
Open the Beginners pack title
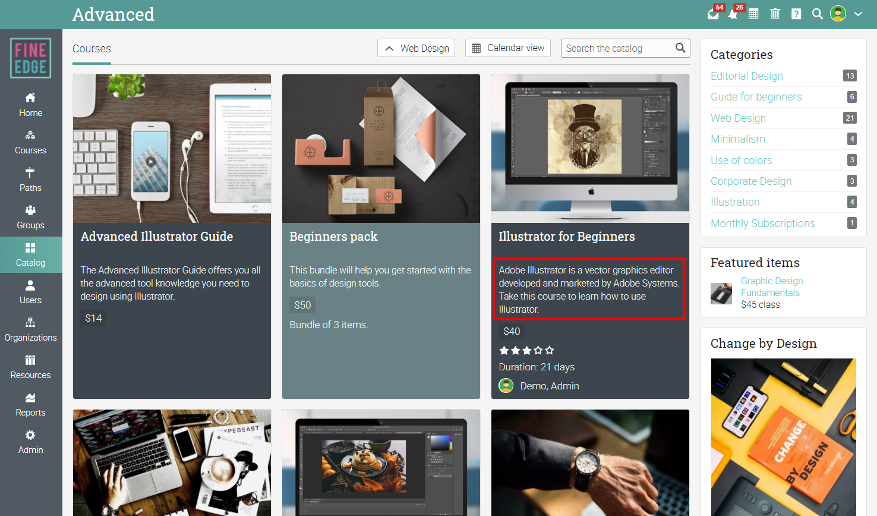click(333, 237)
